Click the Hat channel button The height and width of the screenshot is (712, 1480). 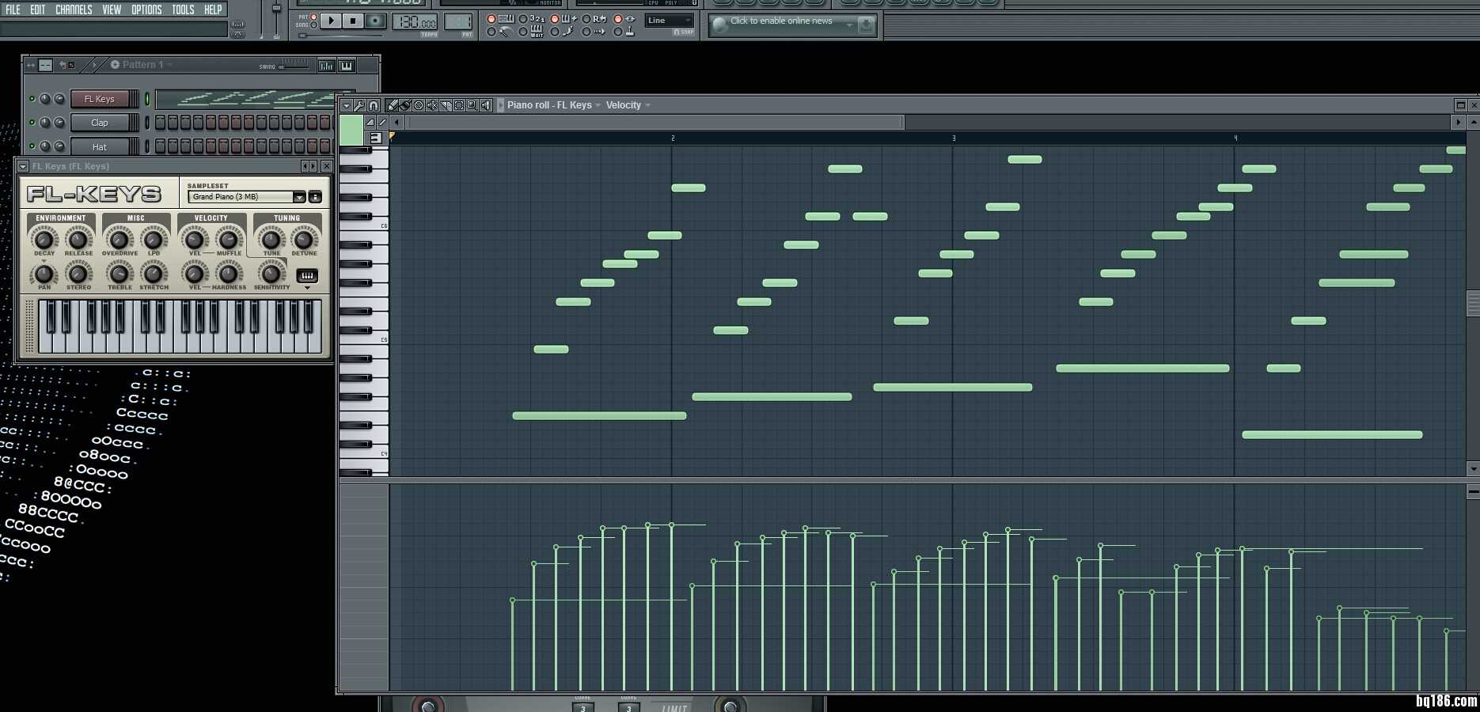(x=100, y=146)
